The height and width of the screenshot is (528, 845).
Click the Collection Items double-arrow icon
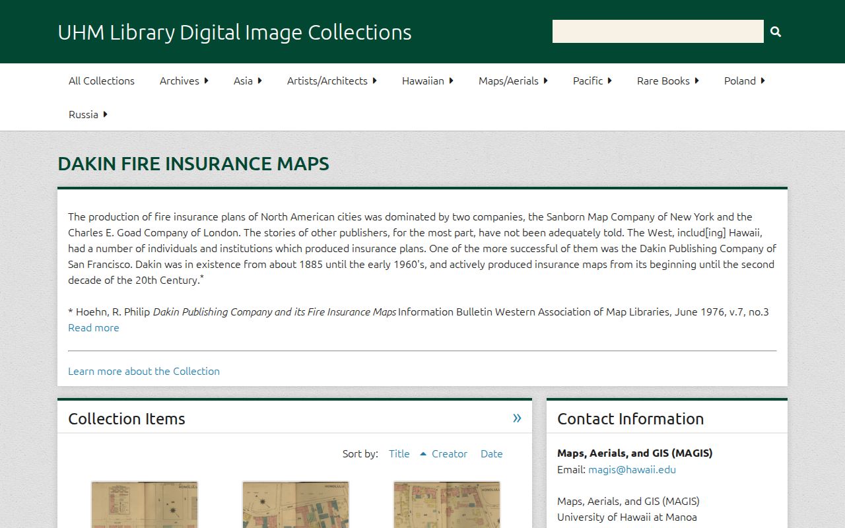coord(517,418)
